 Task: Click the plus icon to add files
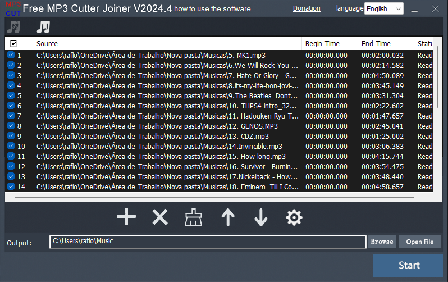[126, 217]
